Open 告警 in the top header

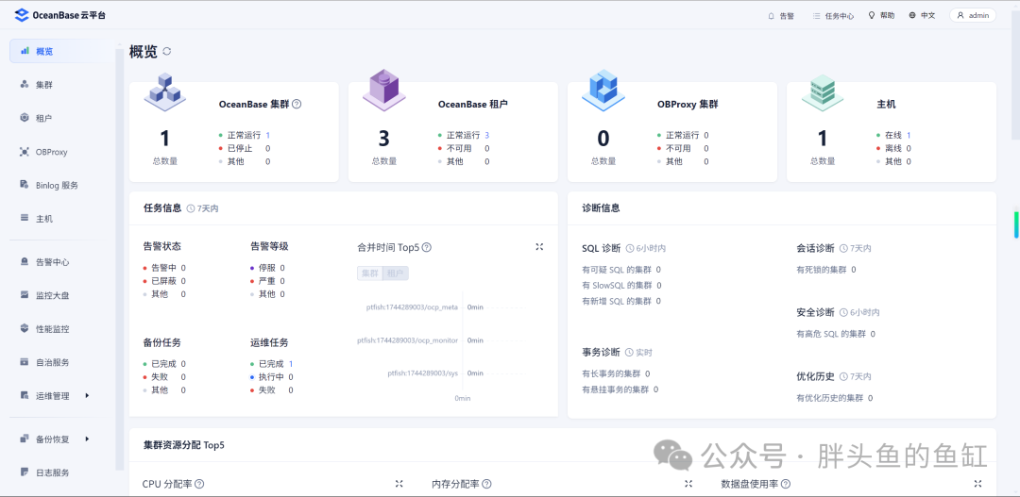coord(781,16)
